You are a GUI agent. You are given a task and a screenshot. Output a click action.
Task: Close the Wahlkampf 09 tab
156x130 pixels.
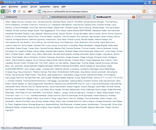[134, 17]
